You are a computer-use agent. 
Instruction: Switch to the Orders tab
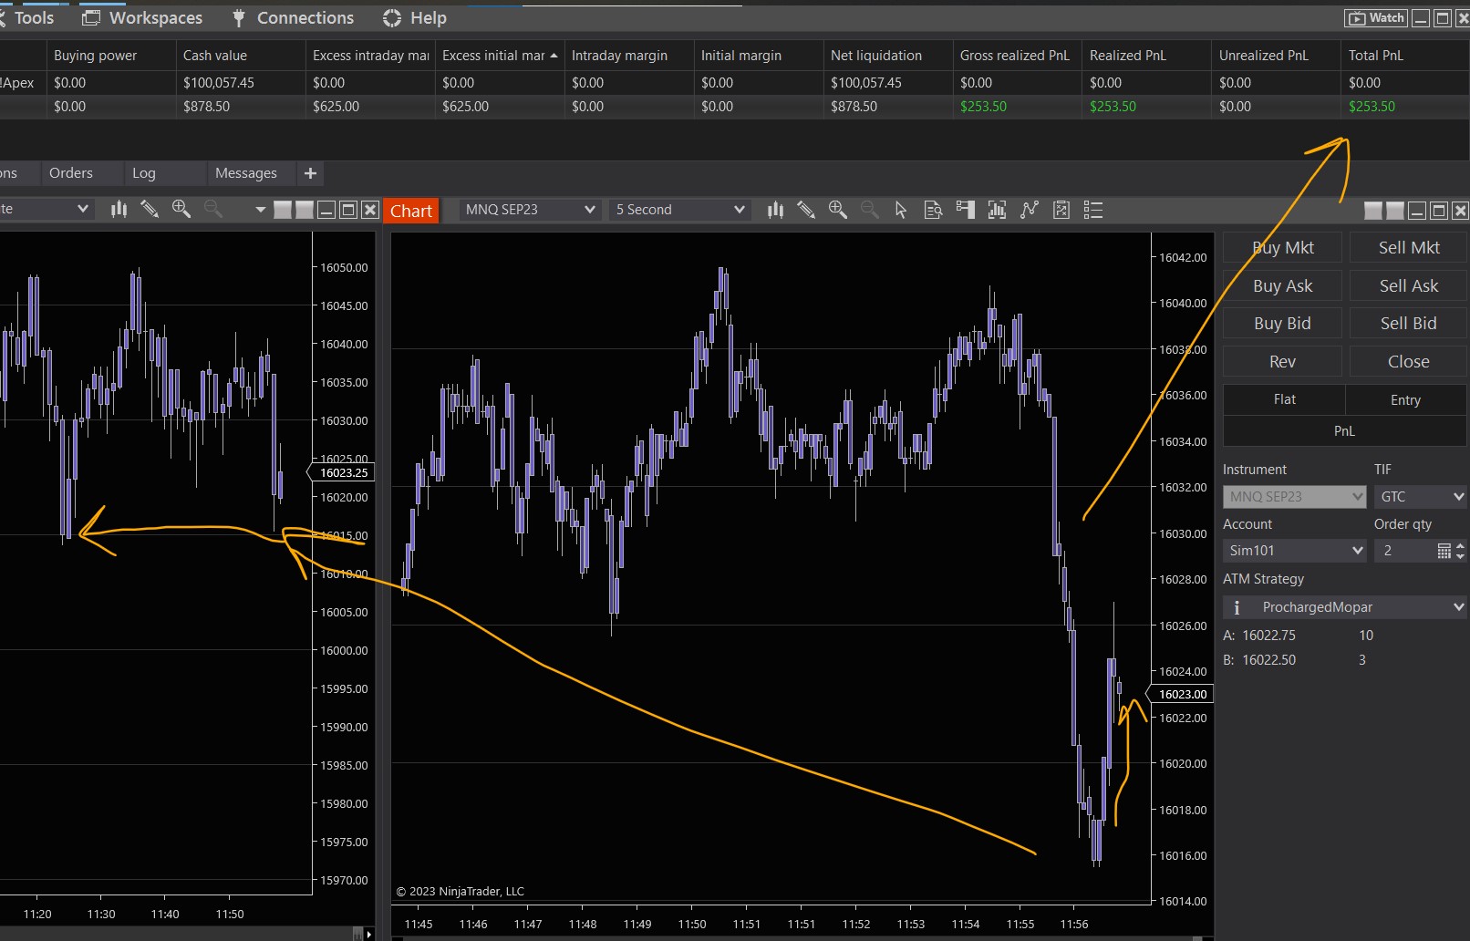pos(71,173)
